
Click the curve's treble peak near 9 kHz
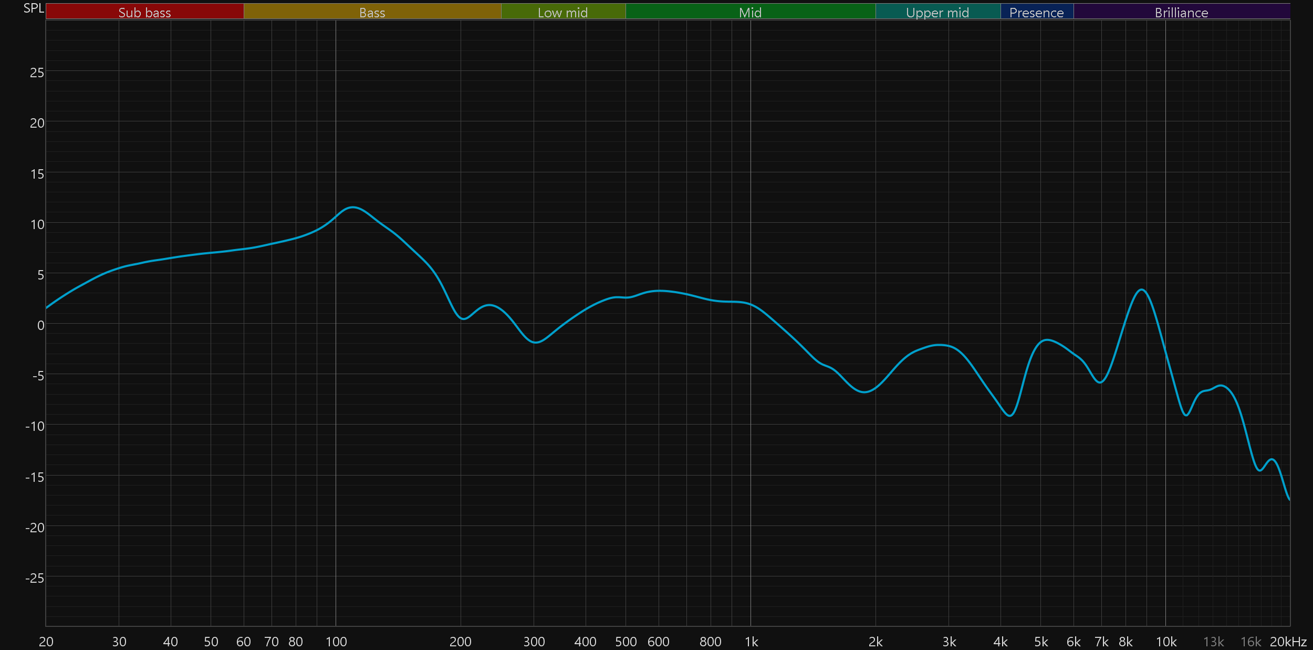(x=1141, y=290)
